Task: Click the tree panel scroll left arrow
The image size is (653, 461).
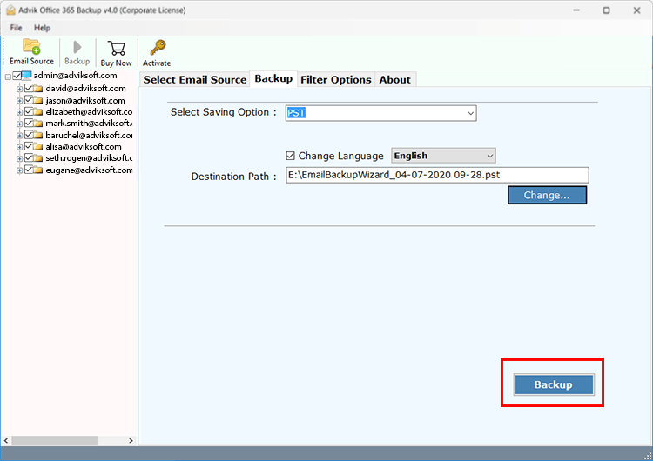Action: [x=6, y=441]
